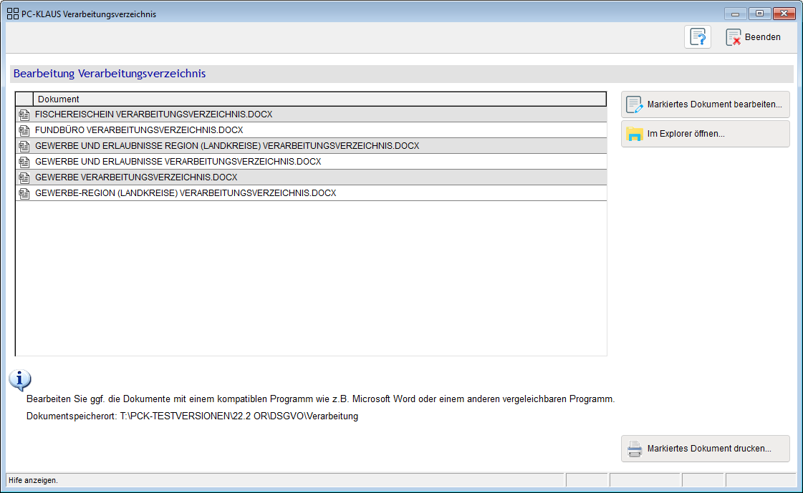803x493 pixels.
Task: Click the help icon in the top toolbar
Action: coord(697,37)
